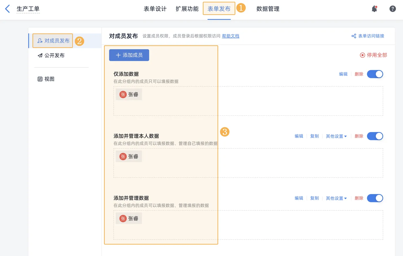Image resolution: width=403 pixels, height=256 pixels.
Task: Click the share icon for 表单访问链接
Action: pos(354,36)
